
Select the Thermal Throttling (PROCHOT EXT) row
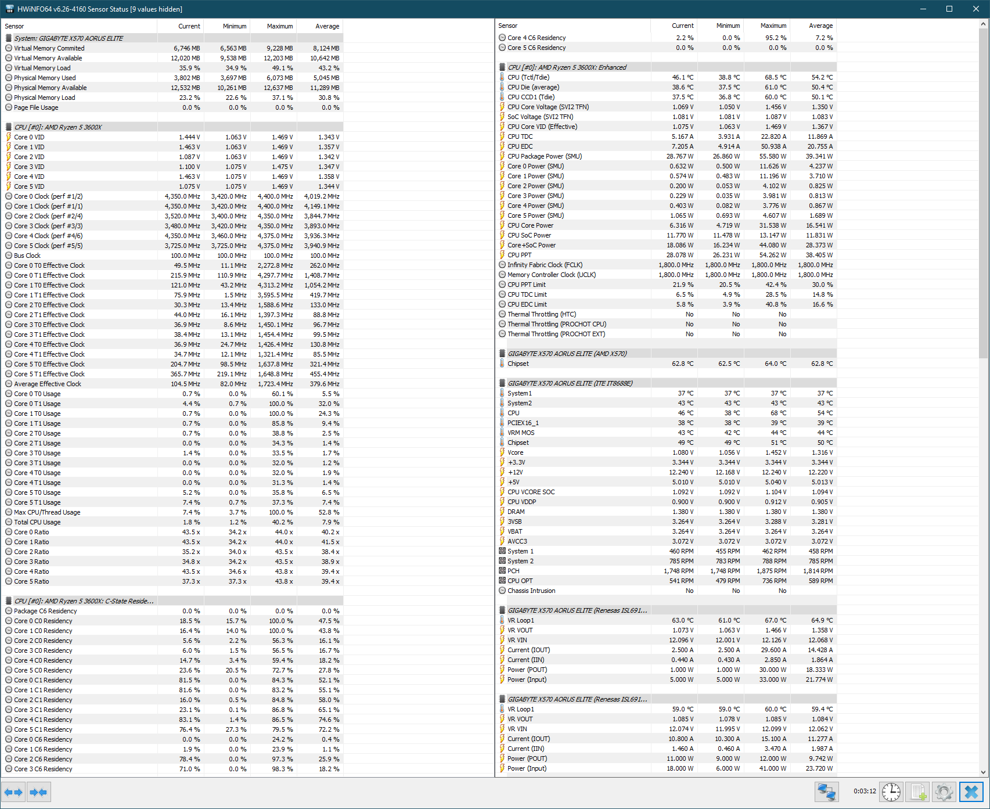[x=667, y=334]
